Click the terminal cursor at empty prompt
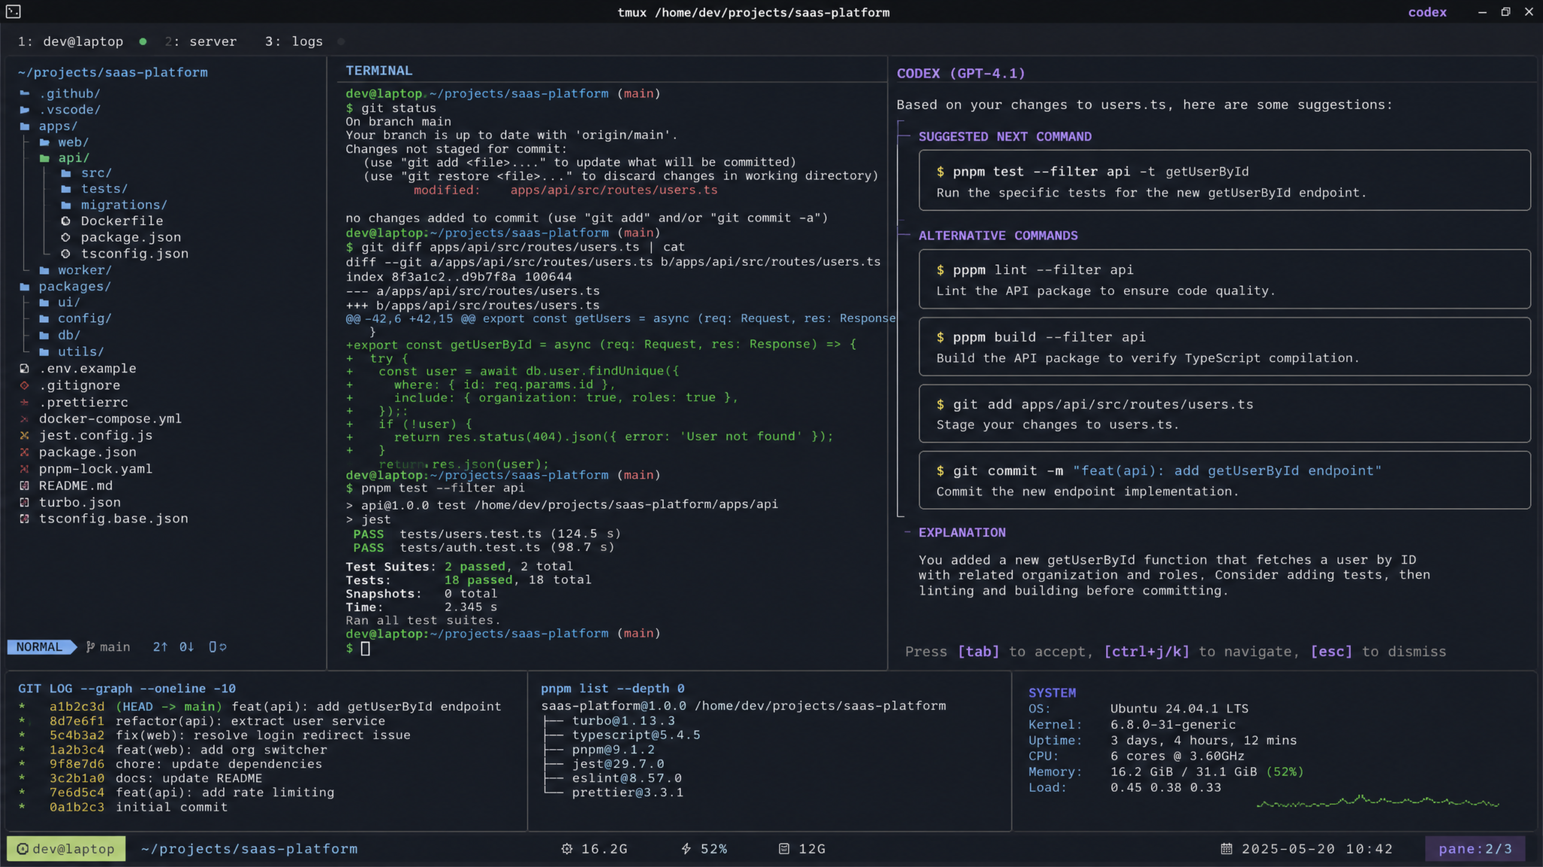This screenshot has height=867, width=1543. [x=365, y=649]
